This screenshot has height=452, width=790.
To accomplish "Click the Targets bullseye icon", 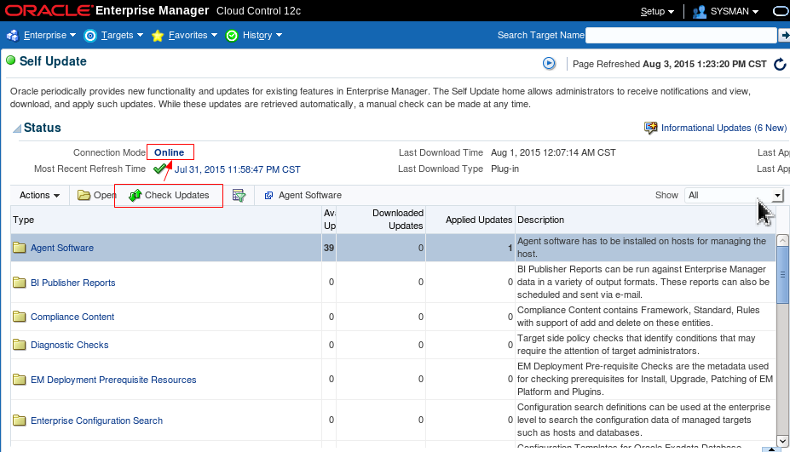I will pos(90,35).
